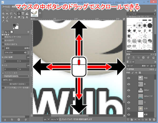158x123 pixels.
Task: Check the 現在のレイヤーのみ checkbox
Action: coord(3,37)
